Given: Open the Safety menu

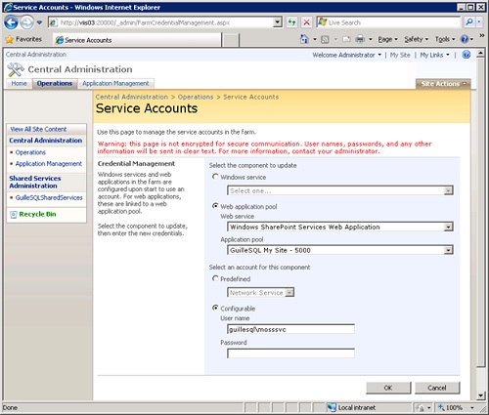Looking at the screenshot, I should (416, 39).
